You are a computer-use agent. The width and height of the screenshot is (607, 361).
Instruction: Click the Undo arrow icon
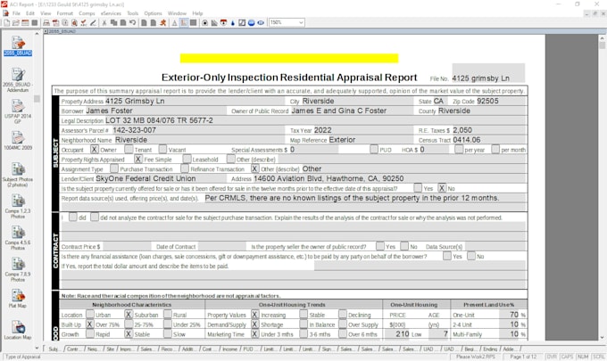133,23
